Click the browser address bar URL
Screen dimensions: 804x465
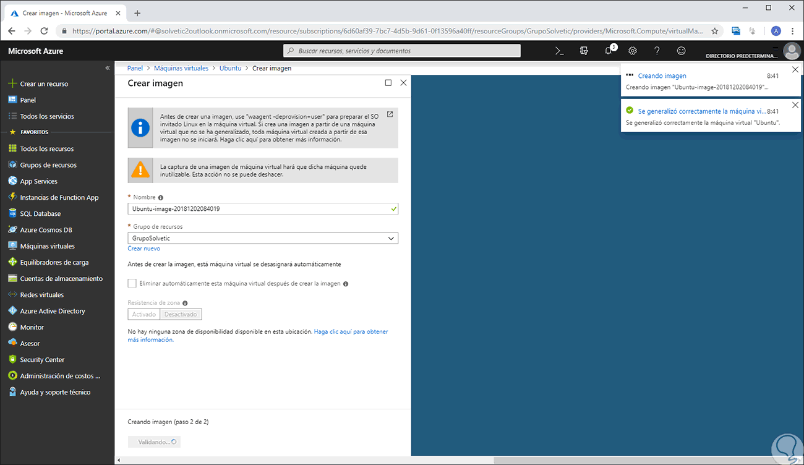tap(388, 30)
